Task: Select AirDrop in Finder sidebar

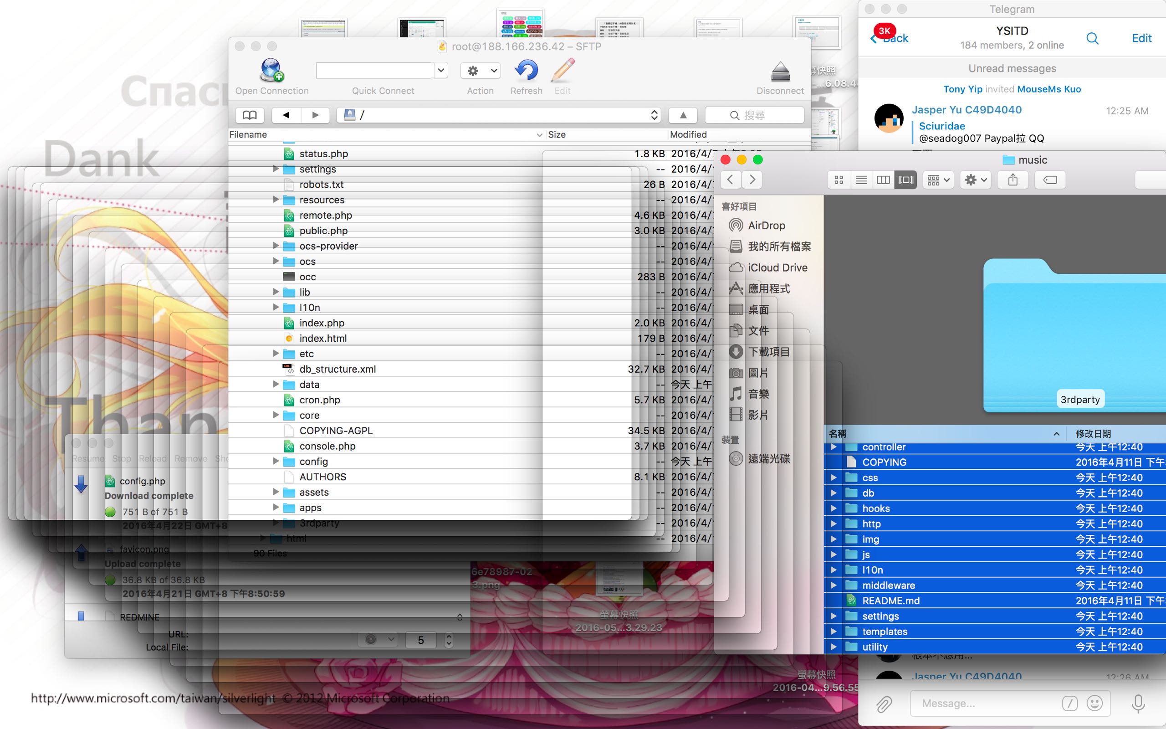Action: click(x=766, y=226)
